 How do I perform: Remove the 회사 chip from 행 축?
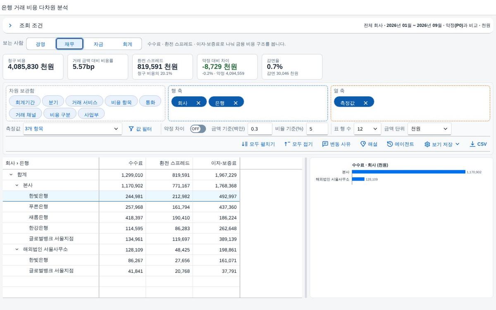[198, 103]
